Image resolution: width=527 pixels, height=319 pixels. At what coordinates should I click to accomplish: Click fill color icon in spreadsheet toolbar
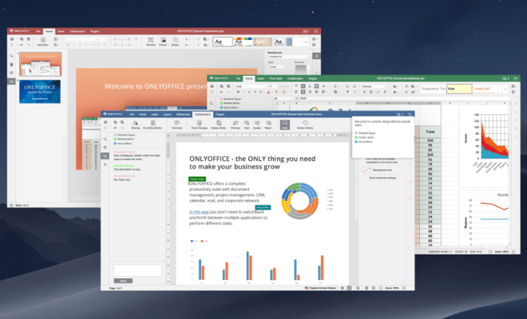point(276,92)
